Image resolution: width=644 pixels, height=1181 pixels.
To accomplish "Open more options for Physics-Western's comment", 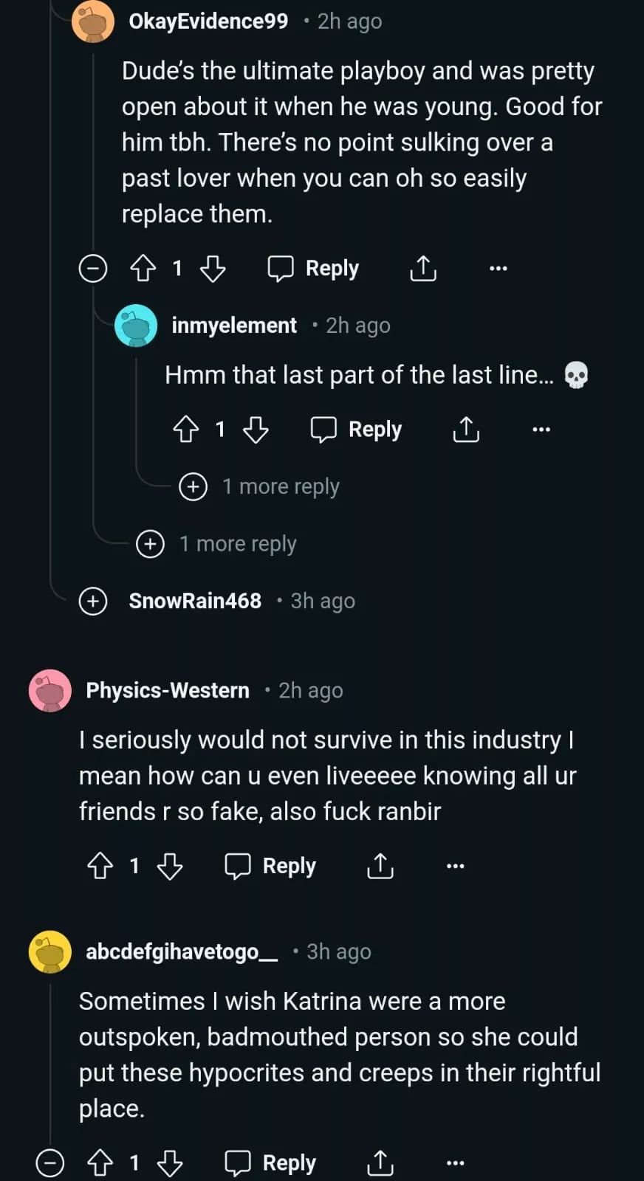I will coord(456,866).
